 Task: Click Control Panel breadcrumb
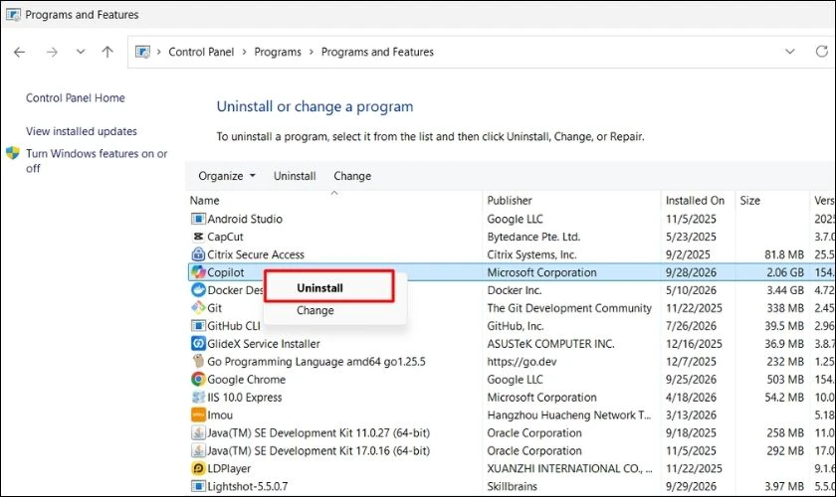[201, 52]
